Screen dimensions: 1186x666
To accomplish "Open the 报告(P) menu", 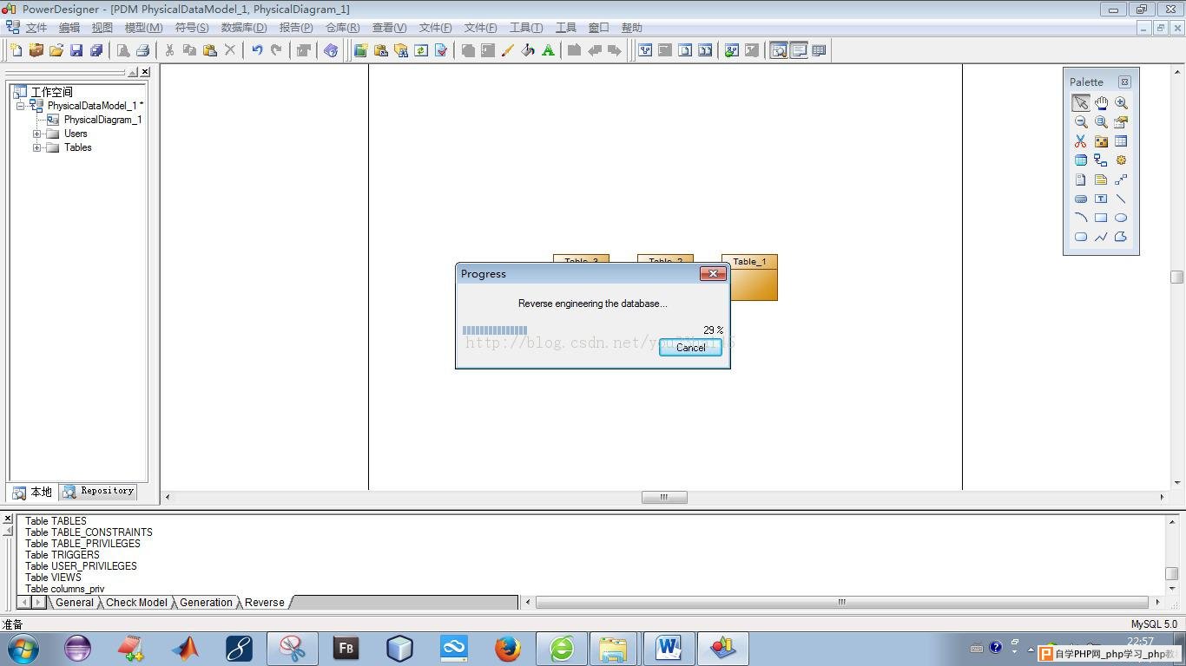I will click(296, 28).
